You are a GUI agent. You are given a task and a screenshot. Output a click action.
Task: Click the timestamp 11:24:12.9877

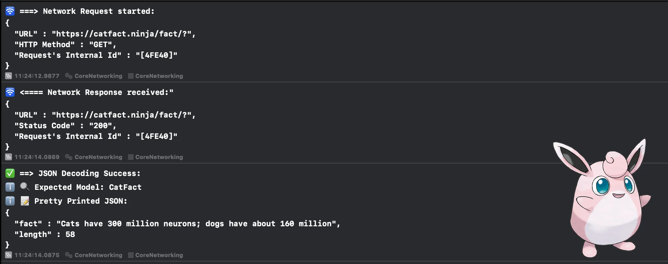pos(37,76)
